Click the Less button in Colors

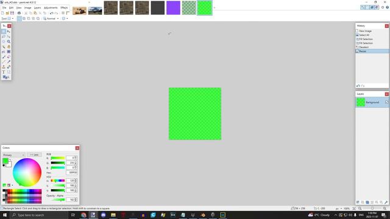click(x=34, y=155)
